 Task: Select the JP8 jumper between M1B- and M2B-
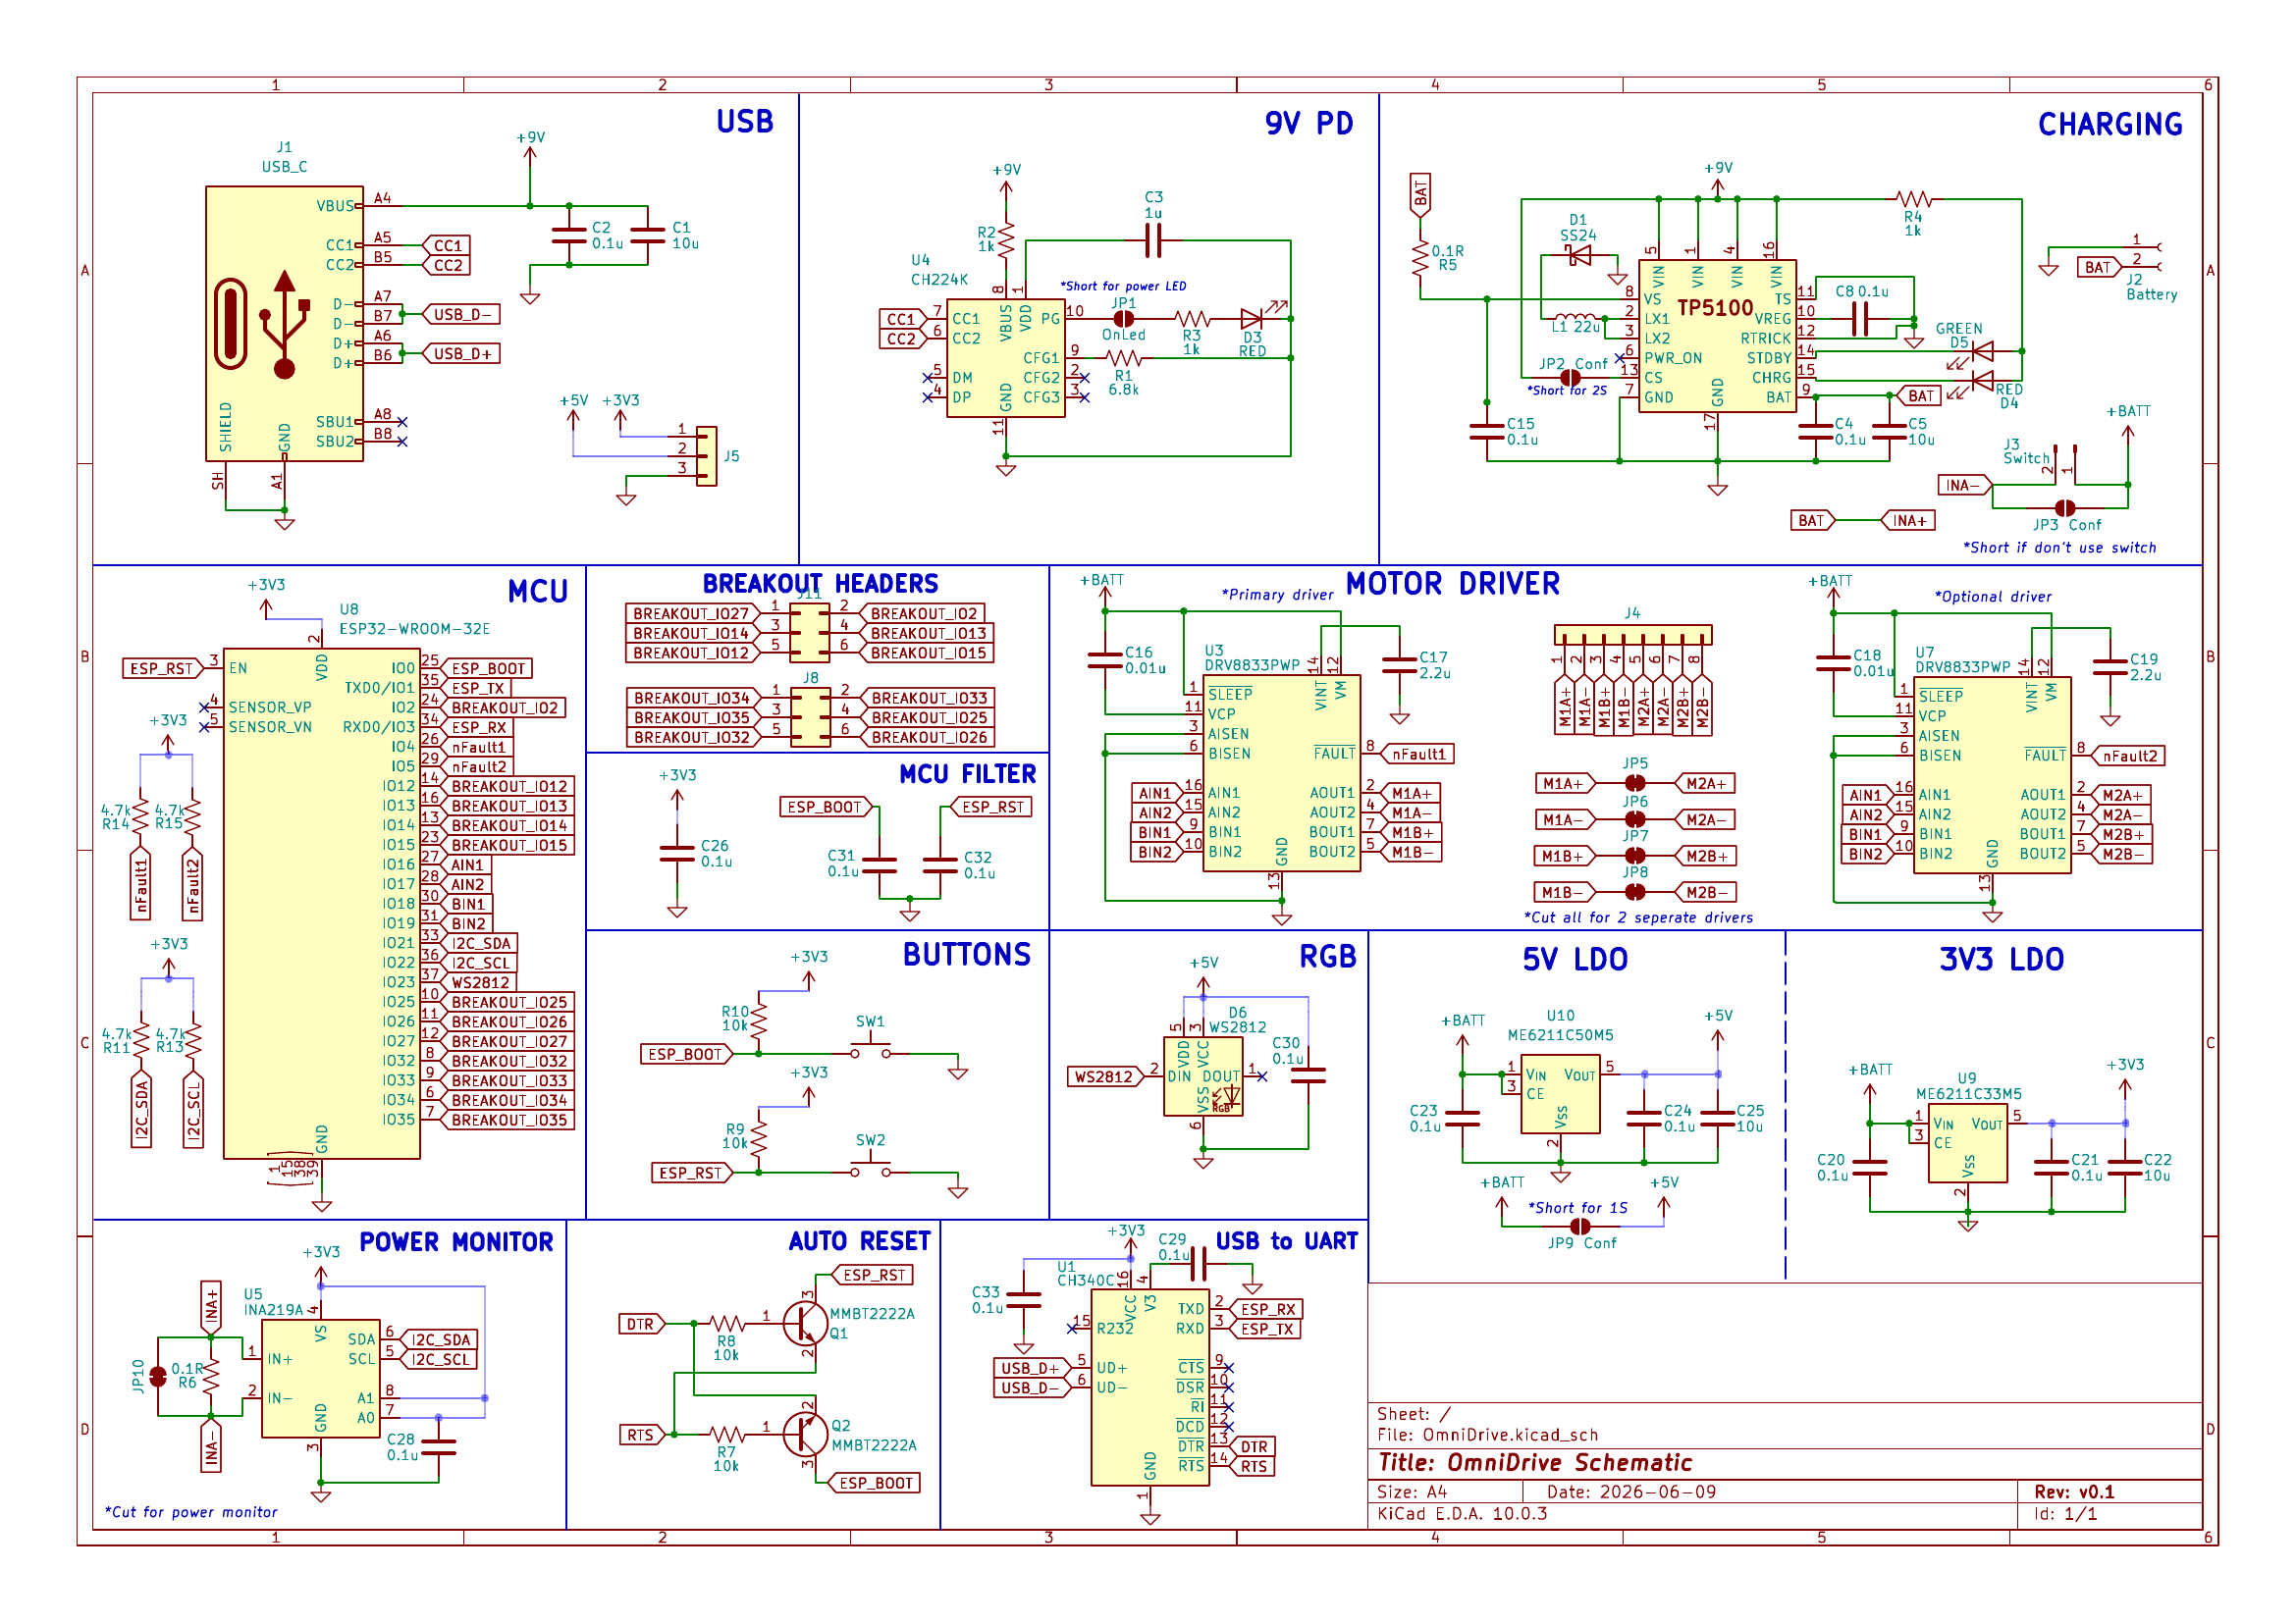point(1635,891)
